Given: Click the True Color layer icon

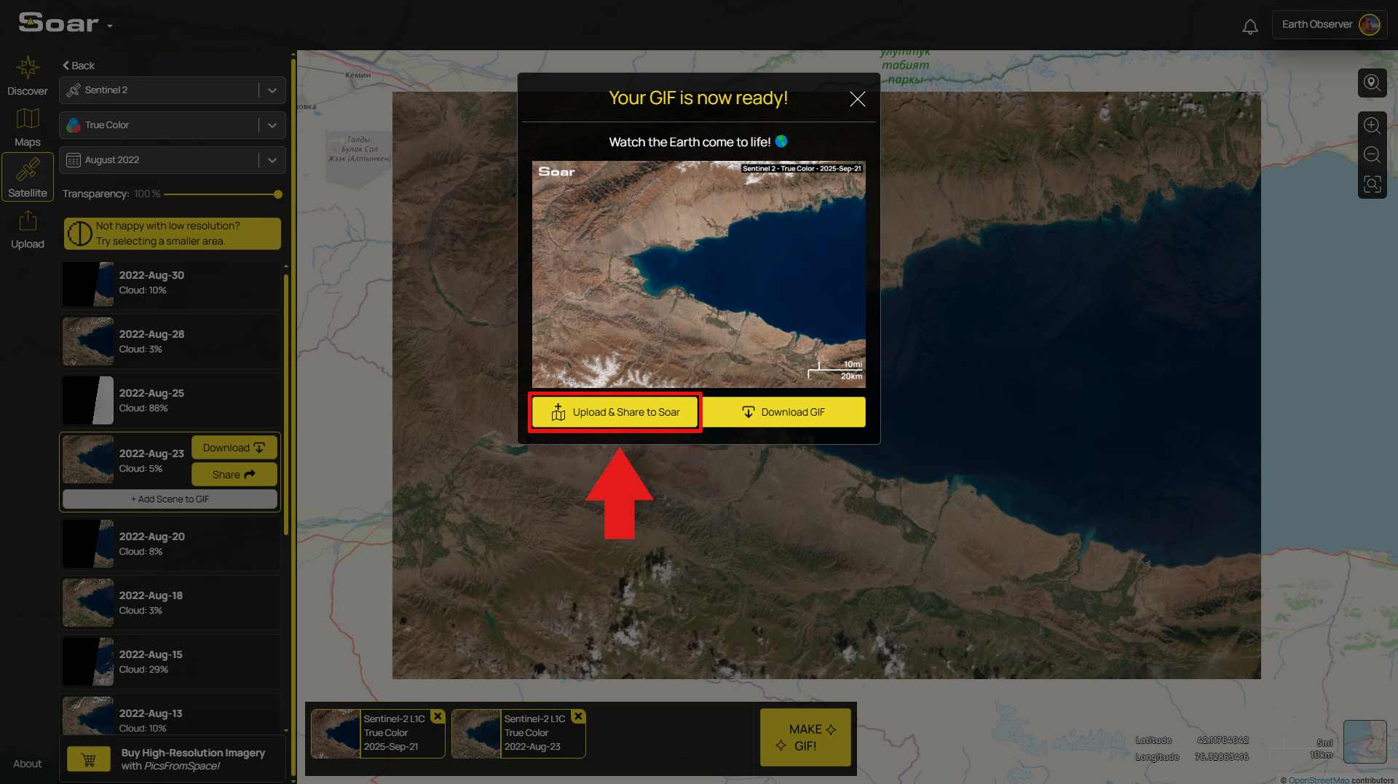Looking at the screenshot, I should pos(74,125).
